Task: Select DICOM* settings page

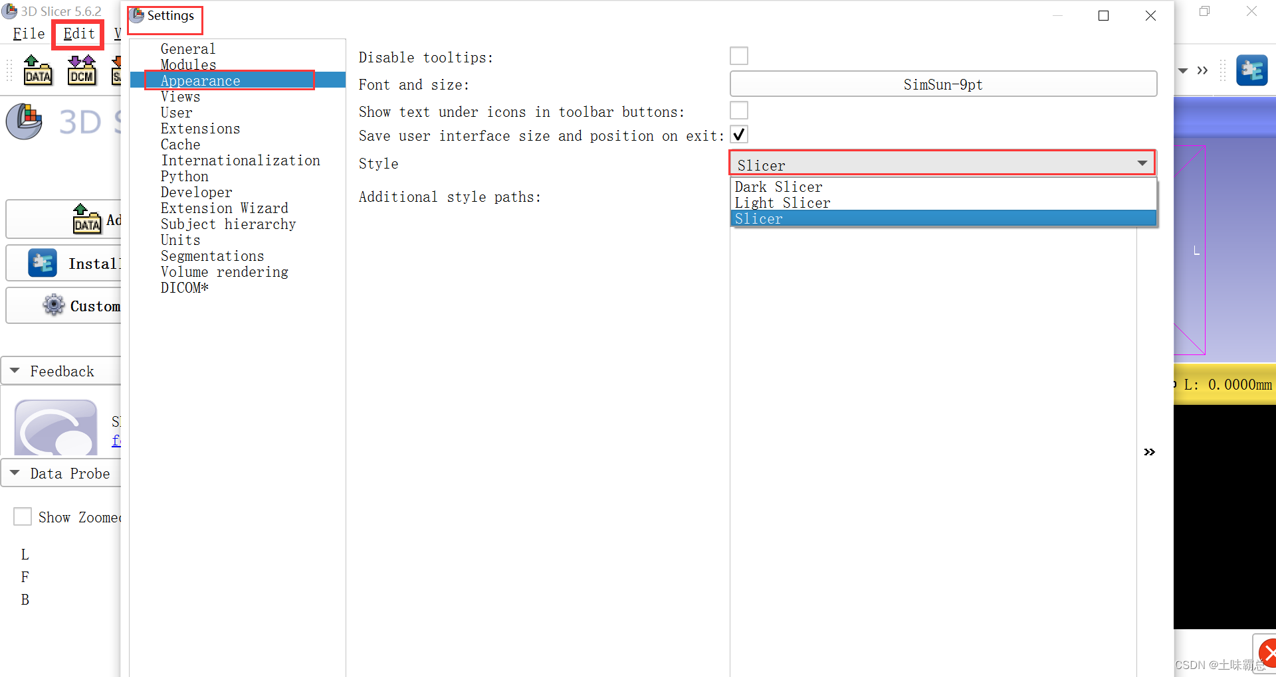Action: click(x=184, y=287)
